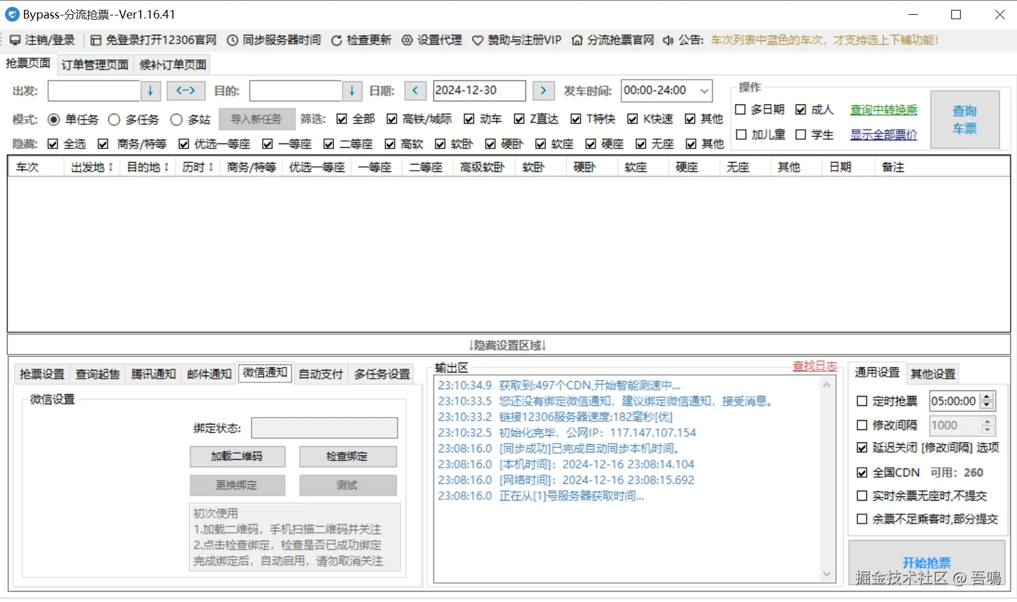This screenshot has height=602, width=1017.
Task: Switch to 候补订单页面 tab
Action: [173, 65]
